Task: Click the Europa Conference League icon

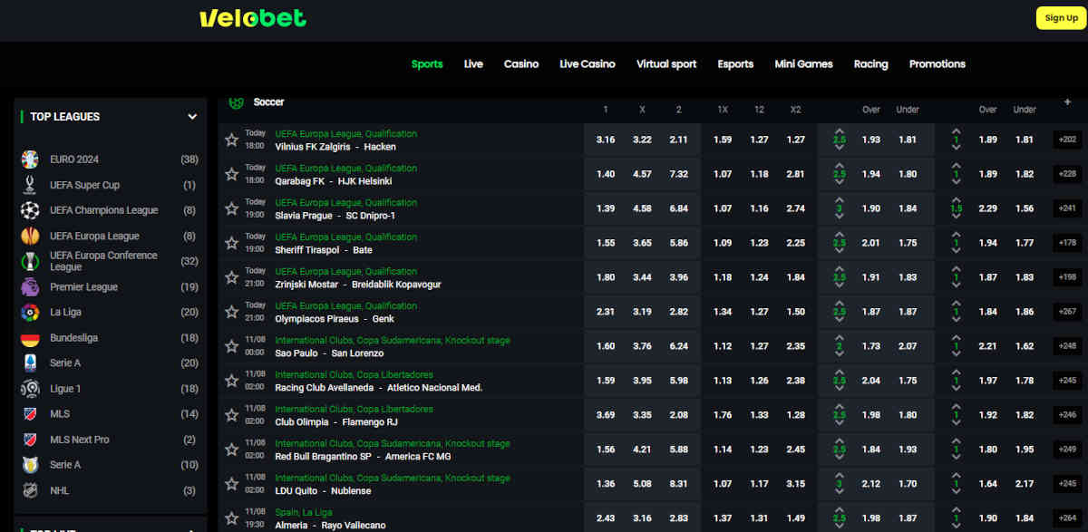Action: click(x=30, y=261)
